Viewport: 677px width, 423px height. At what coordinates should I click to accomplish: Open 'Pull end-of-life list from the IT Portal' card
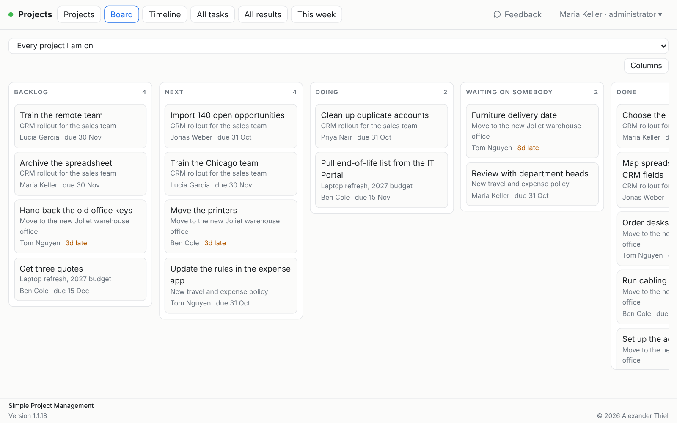pyautogui.click(x=382, y=180)
